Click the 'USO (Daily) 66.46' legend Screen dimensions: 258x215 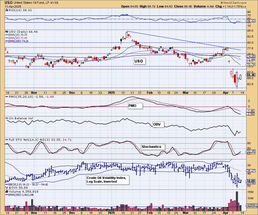(23, 32)
